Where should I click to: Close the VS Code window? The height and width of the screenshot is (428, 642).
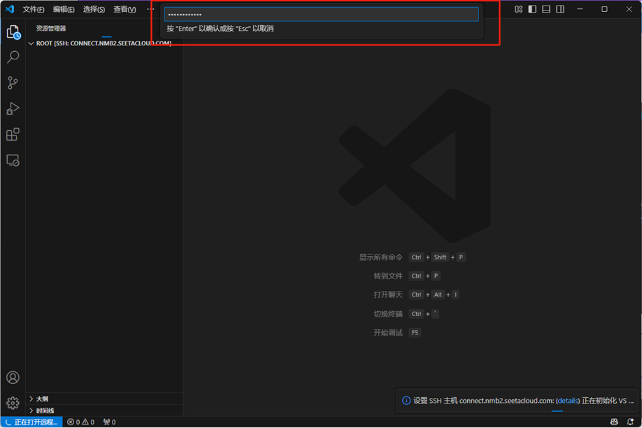point(629,9)
